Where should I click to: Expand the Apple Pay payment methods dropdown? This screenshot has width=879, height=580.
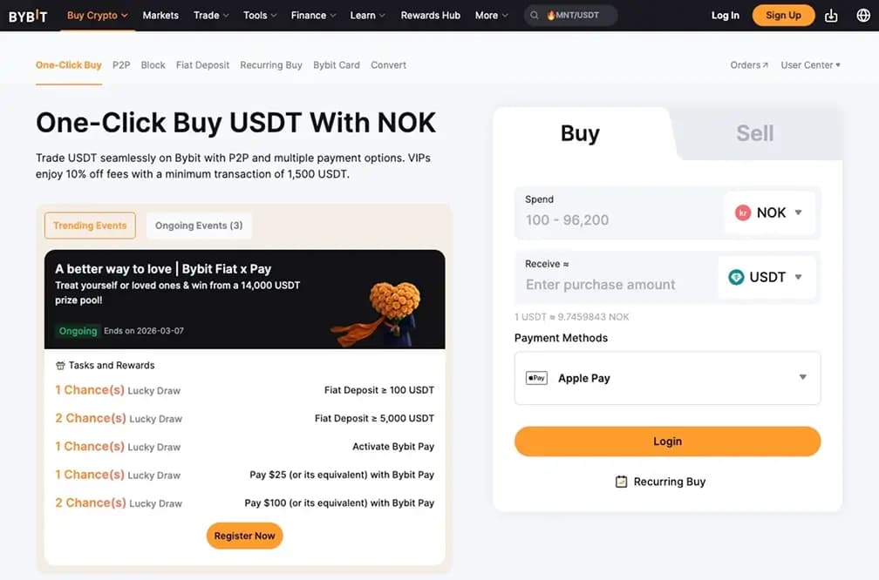[802, 378]
